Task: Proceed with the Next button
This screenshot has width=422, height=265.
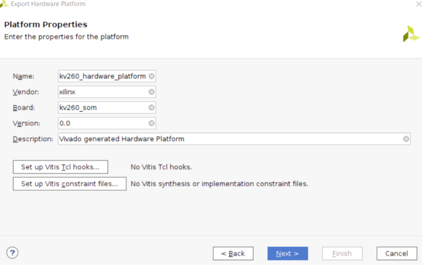Action: [287, 253]
